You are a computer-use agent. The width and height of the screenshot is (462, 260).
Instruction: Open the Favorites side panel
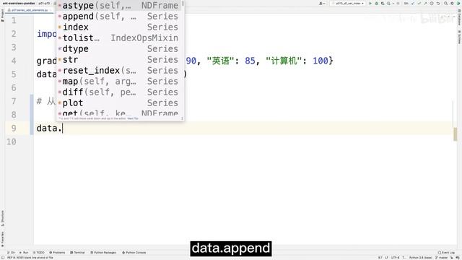(x=2, y=239)
